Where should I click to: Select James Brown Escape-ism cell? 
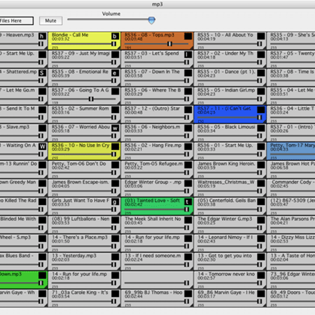point(84,188)
